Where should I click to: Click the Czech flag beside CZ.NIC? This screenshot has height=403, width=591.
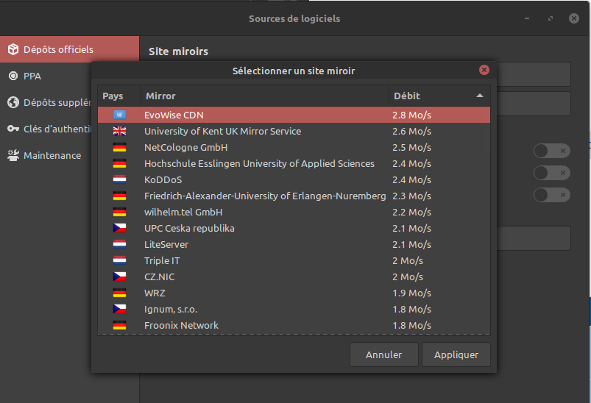119,277
